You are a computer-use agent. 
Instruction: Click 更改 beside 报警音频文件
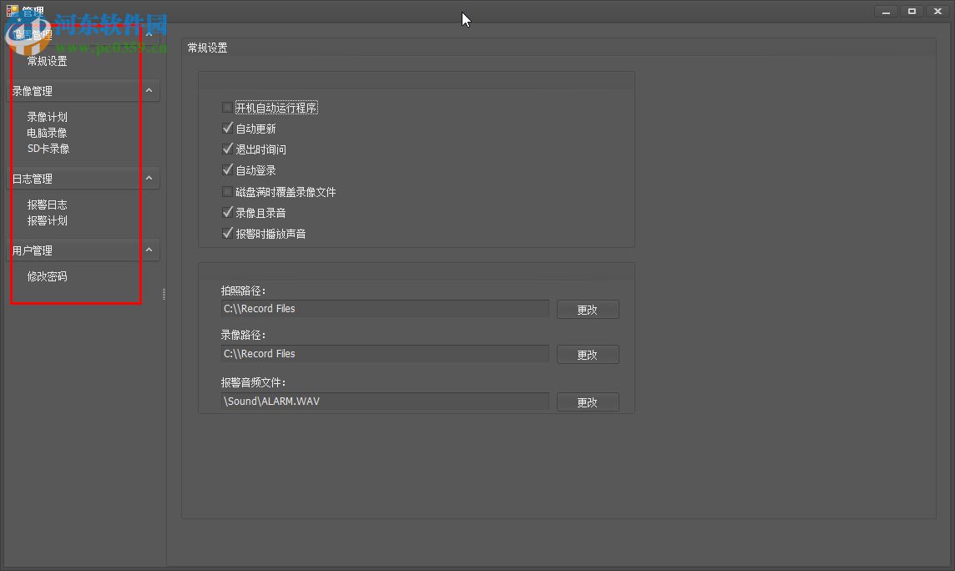pyautogui.click(x=588, y=402)
